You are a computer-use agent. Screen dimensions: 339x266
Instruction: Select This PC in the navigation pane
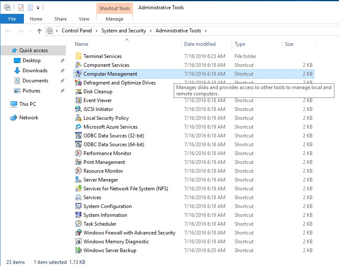pos(28,104)
